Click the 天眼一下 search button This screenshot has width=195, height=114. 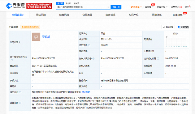point(116,7)
